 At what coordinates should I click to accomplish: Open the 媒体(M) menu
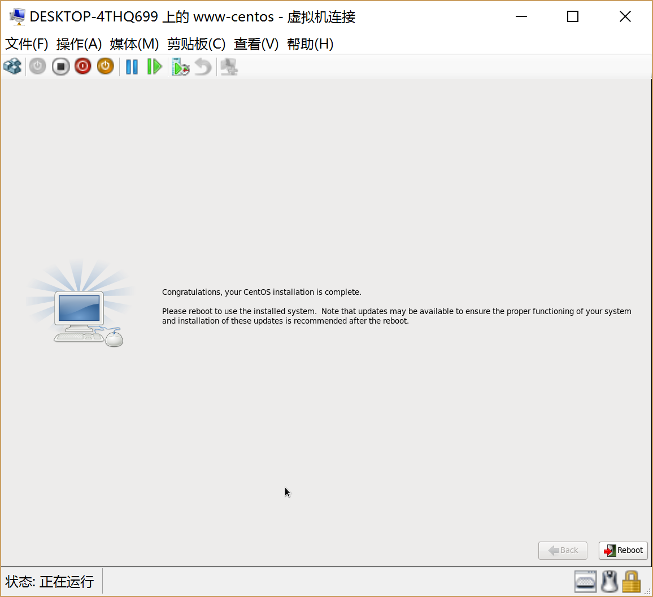click(134, 43)
